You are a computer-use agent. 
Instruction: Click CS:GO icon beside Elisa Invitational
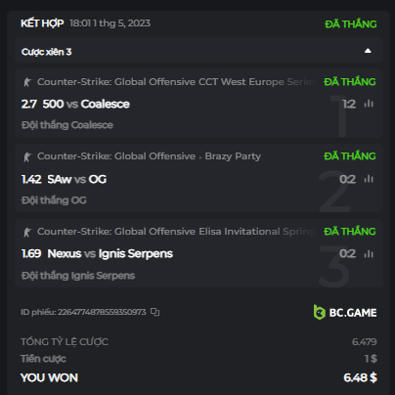point(27,232)
